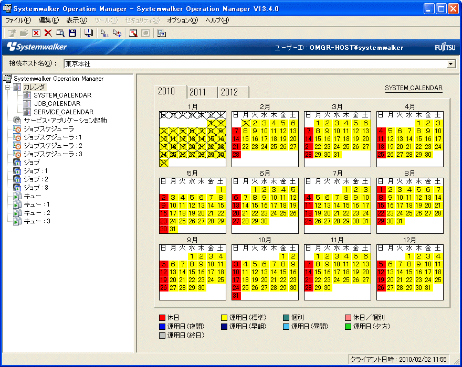Click the dark navy 運用日(早朝) legend swatch
462x367 pixels.
pyautogui.click(x=224, y=327)
